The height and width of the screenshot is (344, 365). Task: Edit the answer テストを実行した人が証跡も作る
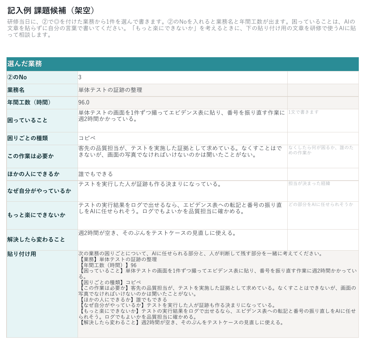[x=182, y=191]
